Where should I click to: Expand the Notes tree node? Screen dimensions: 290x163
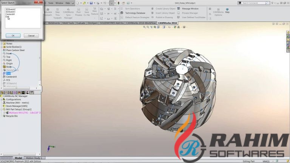pyautogui.click(x=2, y=44)
